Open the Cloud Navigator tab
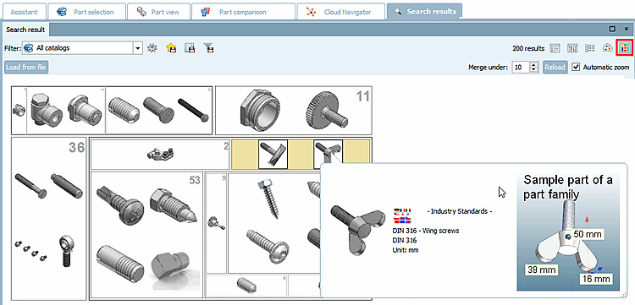 pyautogui.click(x=340, y=12)
